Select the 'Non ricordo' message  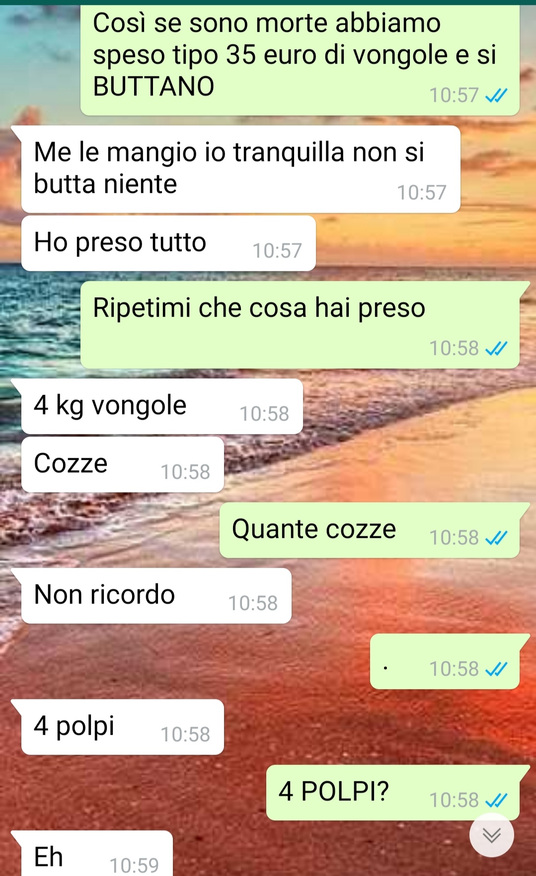click(x=156, y=596)
